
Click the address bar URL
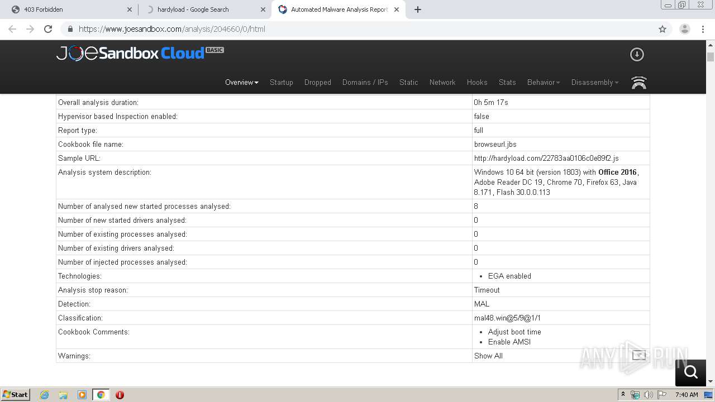tap(172, 29)
